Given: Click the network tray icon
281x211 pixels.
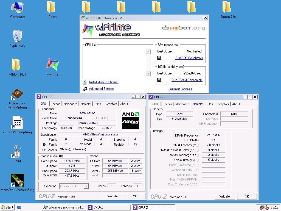Looking at the screenshot, I should coord(262,208).
